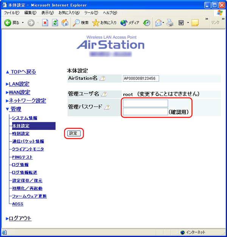Viewport: 227px width, 237px height.
Task: Open the クライアントモニタ page
Action: coord(28,149)
